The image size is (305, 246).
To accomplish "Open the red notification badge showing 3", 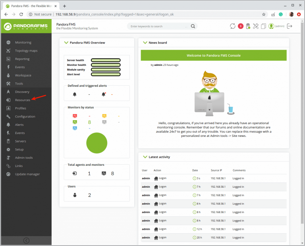I will click(x=241, y=26).
